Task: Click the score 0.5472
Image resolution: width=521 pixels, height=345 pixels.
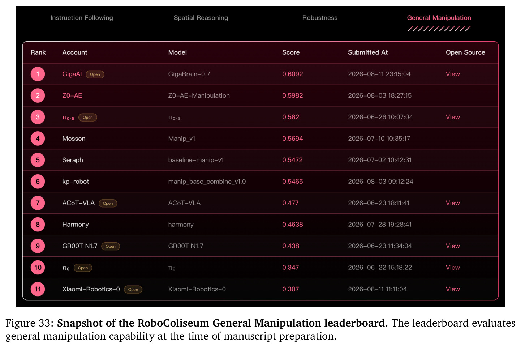Action: coord(292,160)
